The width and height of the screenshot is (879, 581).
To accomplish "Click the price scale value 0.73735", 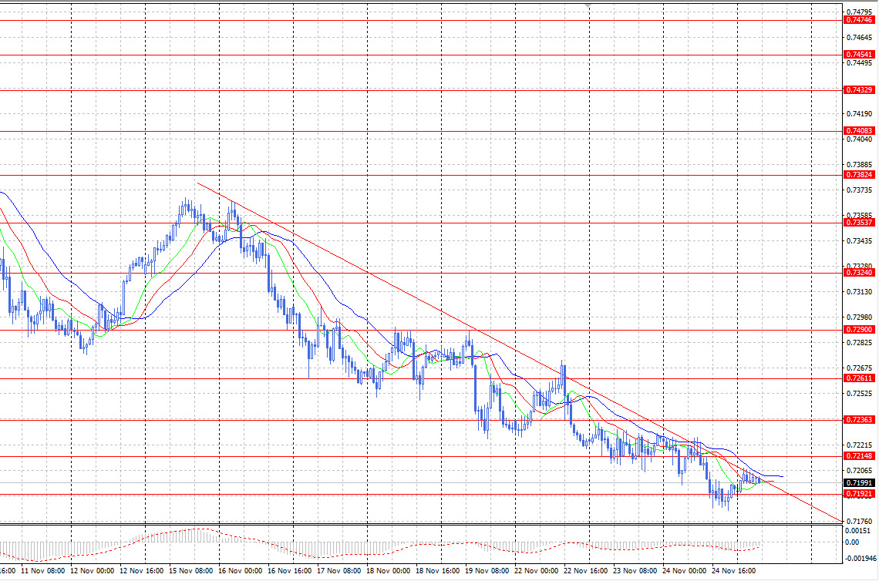I will (x=859, y=190).
